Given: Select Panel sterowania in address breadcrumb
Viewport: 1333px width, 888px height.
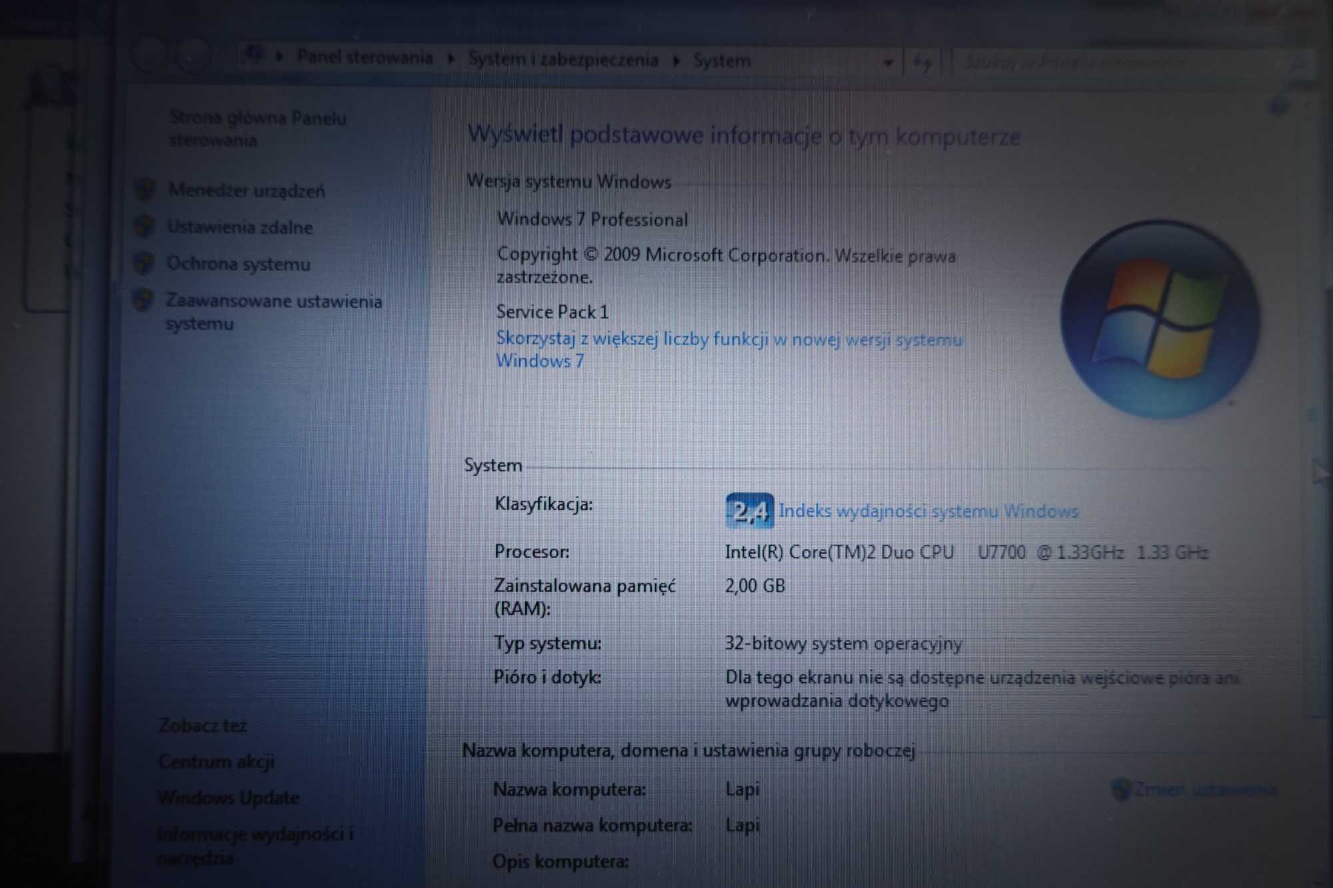Looking at the screenshot, I should coord(365,57).
